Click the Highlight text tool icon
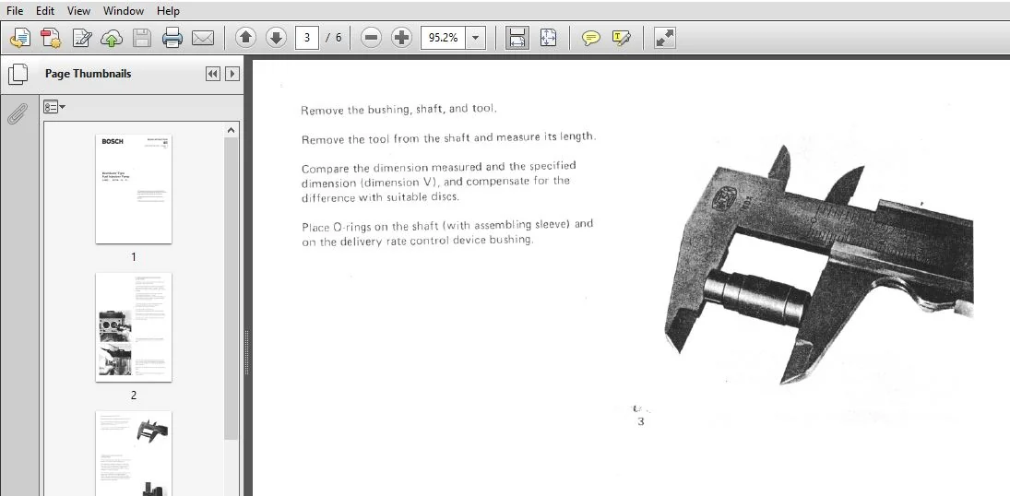Screen dimensions: 1010x496 [x=622, y=38]
